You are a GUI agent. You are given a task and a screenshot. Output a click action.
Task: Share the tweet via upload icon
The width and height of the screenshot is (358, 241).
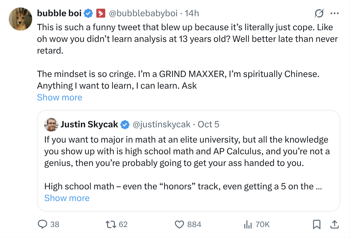(335, 224)
